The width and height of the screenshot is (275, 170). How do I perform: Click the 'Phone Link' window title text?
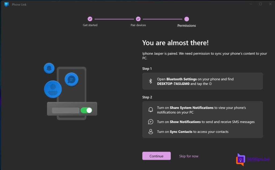[x=19, y=5]
